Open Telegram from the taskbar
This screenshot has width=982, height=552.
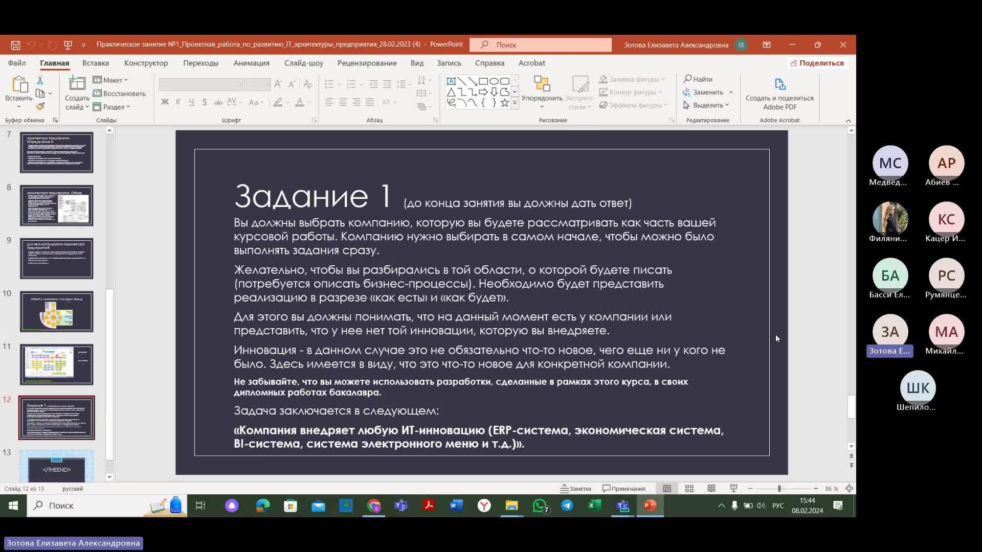tap(567, 505)
